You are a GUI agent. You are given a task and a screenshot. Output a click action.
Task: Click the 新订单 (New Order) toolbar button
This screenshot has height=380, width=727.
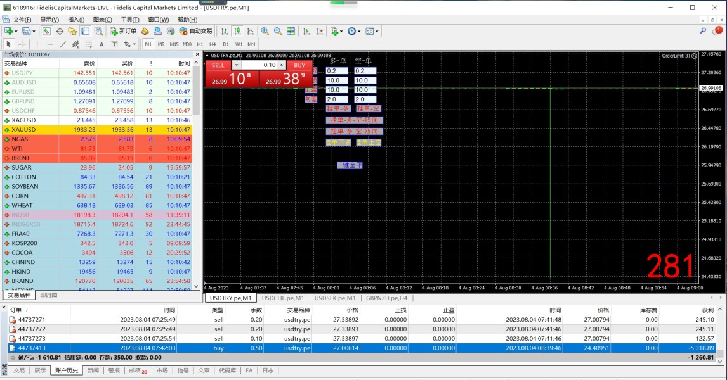click(x=123, y=31)
